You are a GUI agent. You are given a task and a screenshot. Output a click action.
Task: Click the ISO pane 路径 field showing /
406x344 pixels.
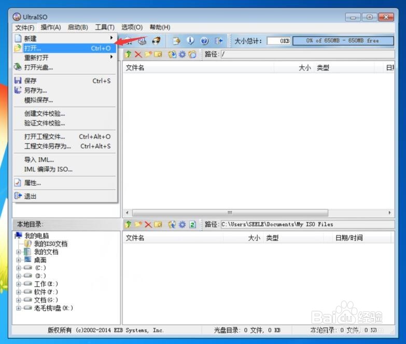[x=307, y=54]
